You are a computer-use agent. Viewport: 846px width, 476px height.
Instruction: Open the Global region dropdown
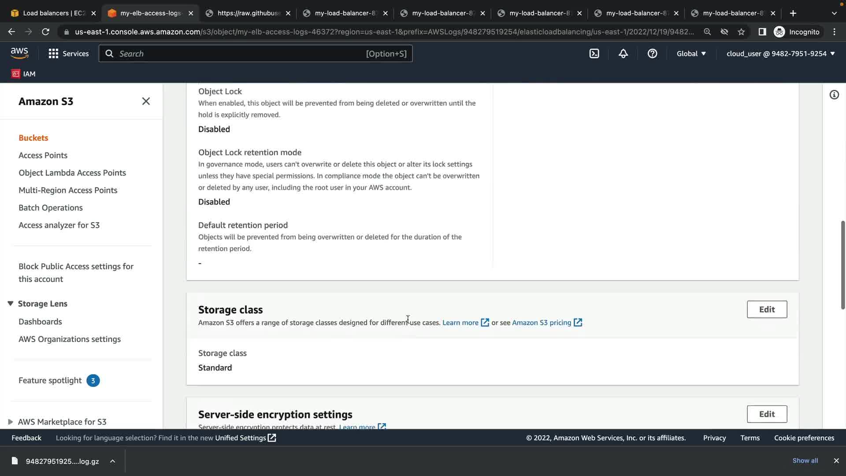(x=691, y=54)
